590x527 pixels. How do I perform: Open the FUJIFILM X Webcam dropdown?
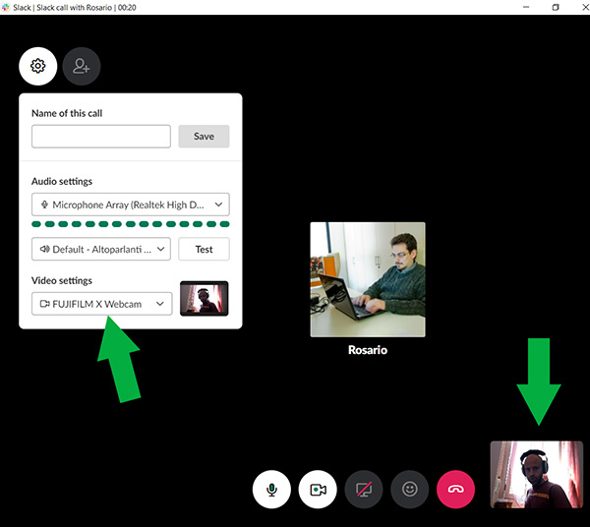point(102,304)
